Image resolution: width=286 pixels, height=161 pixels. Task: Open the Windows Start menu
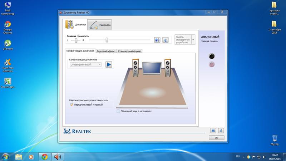[x=5, y=157]
